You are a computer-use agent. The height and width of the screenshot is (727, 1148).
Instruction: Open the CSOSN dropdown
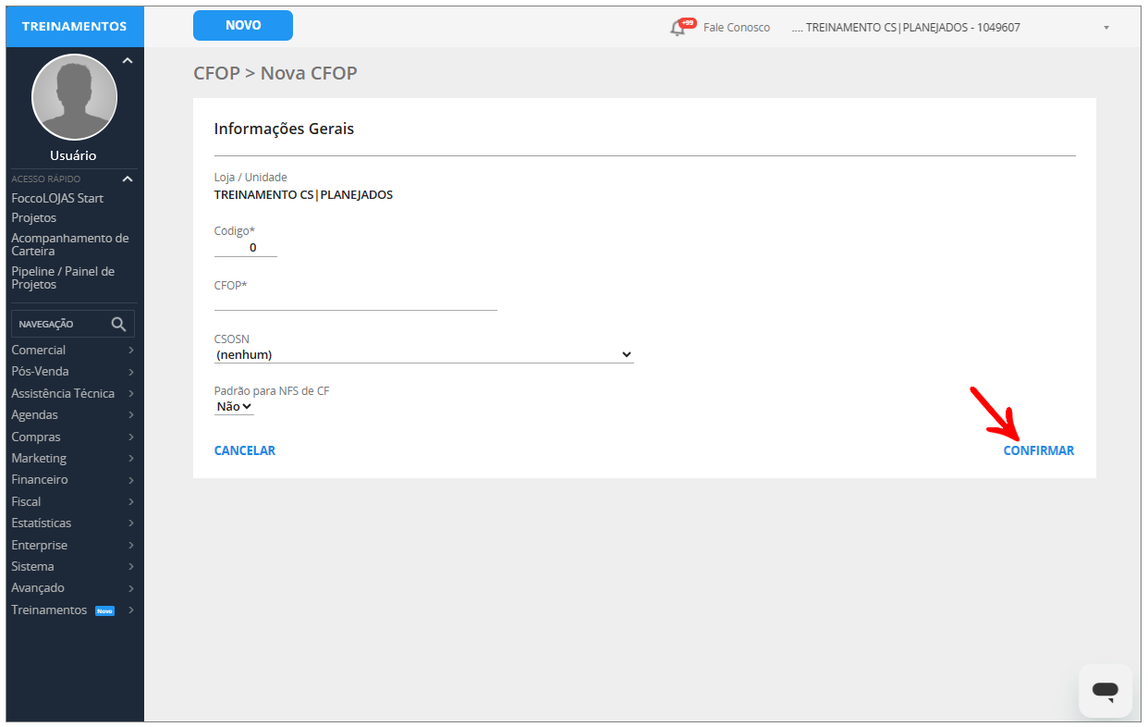tap(424, 354)
